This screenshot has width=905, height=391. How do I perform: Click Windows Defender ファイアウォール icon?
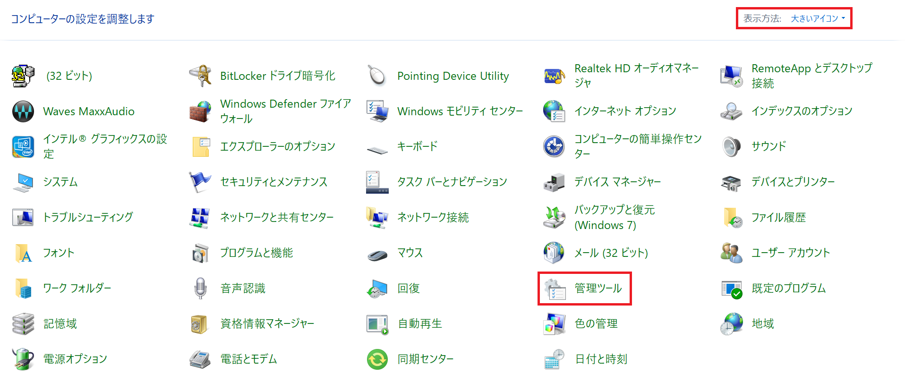(x=200, y=111)
